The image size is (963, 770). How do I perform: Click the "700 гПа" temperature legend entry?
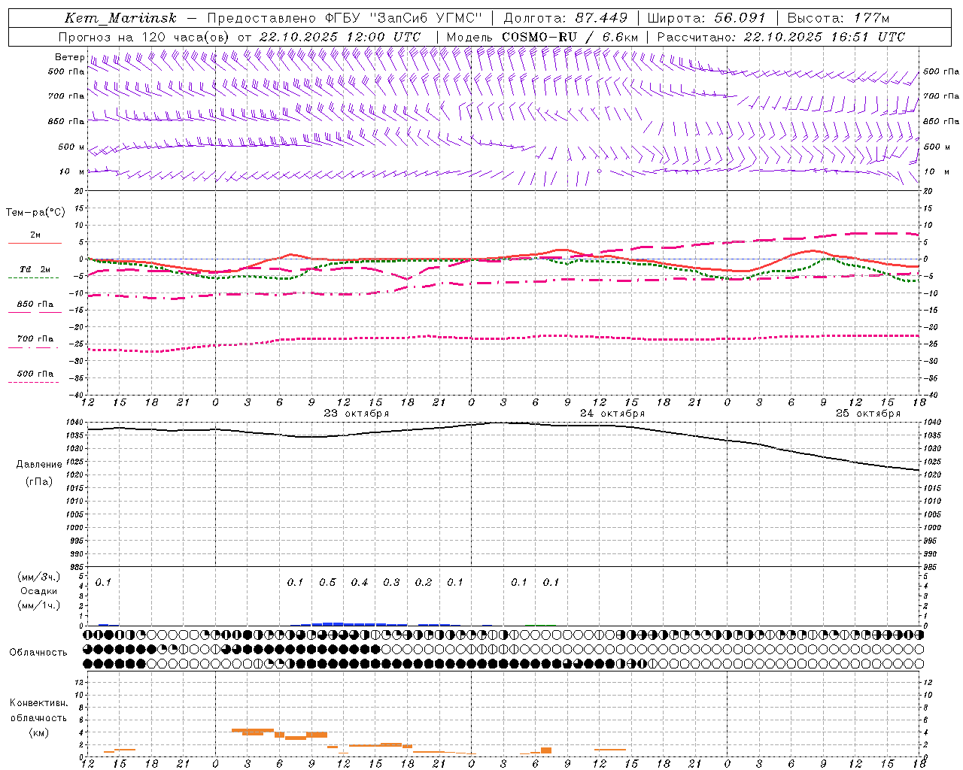(x=35, y=339)
